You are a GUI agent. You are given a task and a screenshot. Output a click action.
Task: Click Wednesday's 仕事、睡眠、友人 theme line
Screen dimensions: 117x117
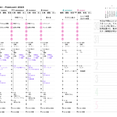coord(19,13)
